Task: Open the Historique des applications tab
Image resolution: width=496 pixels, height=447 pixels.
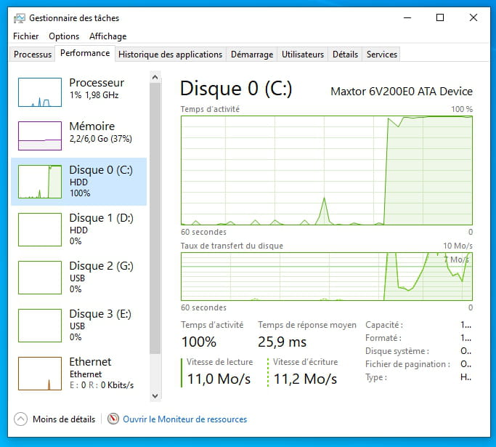Action: (x=171, y=55)
